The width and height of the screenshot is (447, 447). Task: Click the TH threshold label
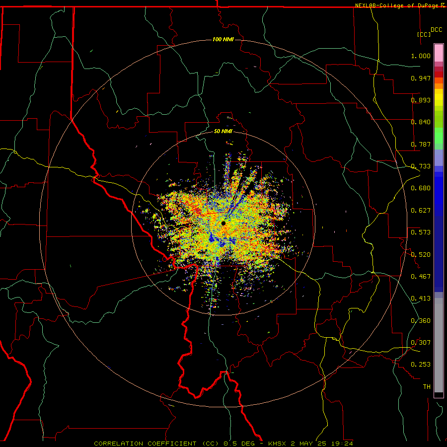coord(427,387)
